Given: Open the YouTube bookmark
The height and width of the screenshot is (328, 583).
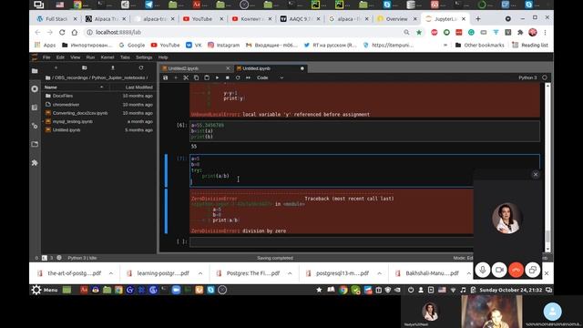Looking at the screenshot, I should [x=166, y=45].
